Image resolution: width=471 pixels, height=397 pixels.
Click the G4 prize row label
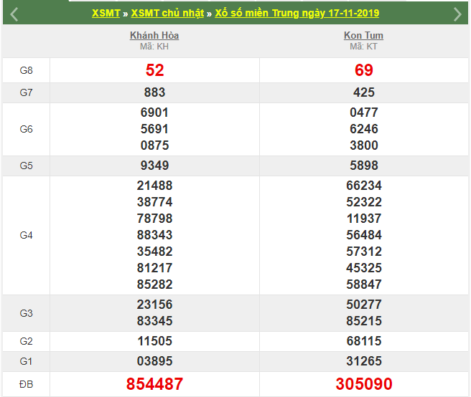(26, 235)
